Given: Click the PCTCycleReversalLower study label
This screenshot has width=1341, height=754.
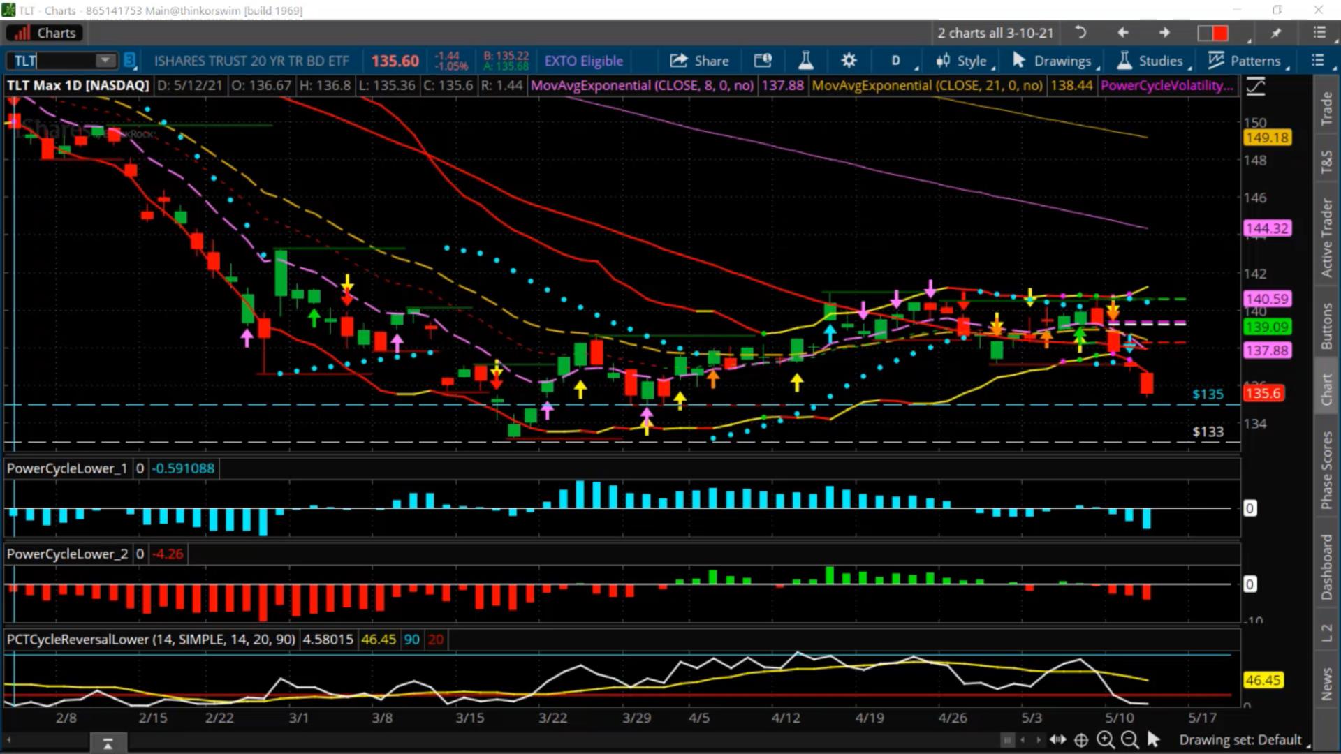Looking at the screenshot, I should [151, 639].
